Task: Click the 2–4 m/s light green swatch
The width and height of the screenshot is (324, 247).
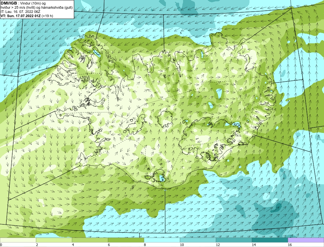Action: 54,240
